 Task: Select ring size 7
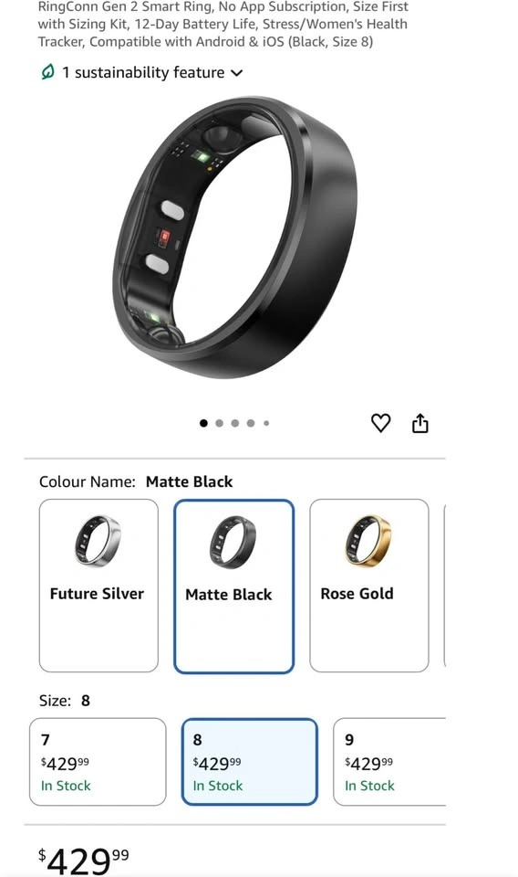[x=98, y=762]
